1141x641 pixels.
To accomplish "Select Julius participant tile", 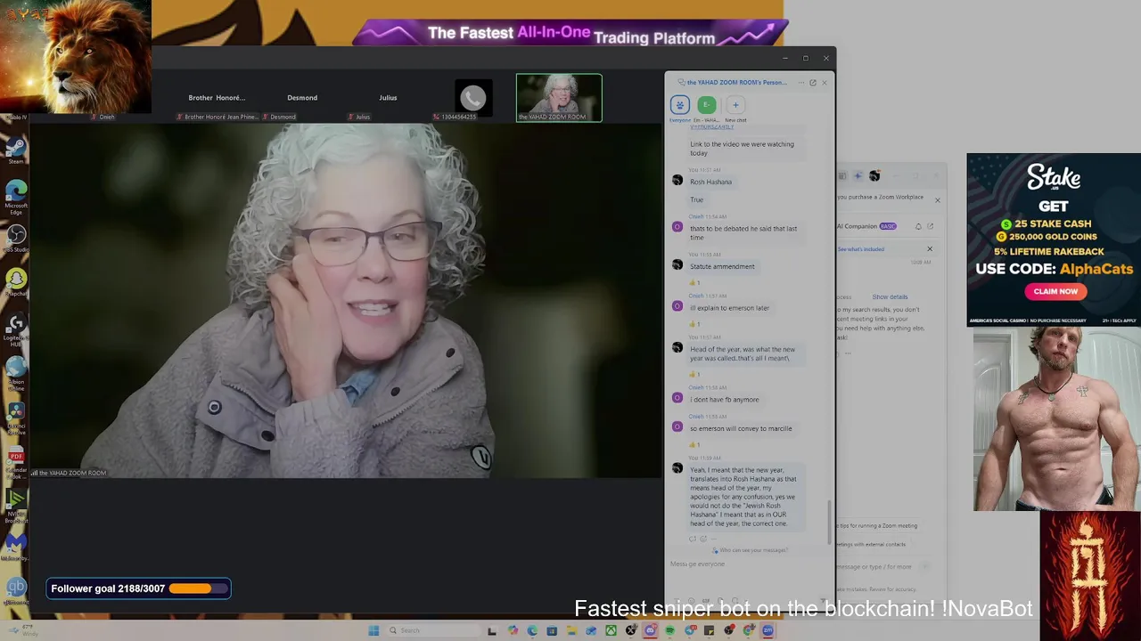I will (x=388, y=100).
